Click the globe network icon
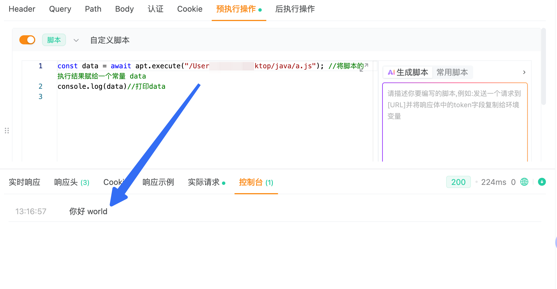This screenshot has height=289, width=557. [524, 182]
